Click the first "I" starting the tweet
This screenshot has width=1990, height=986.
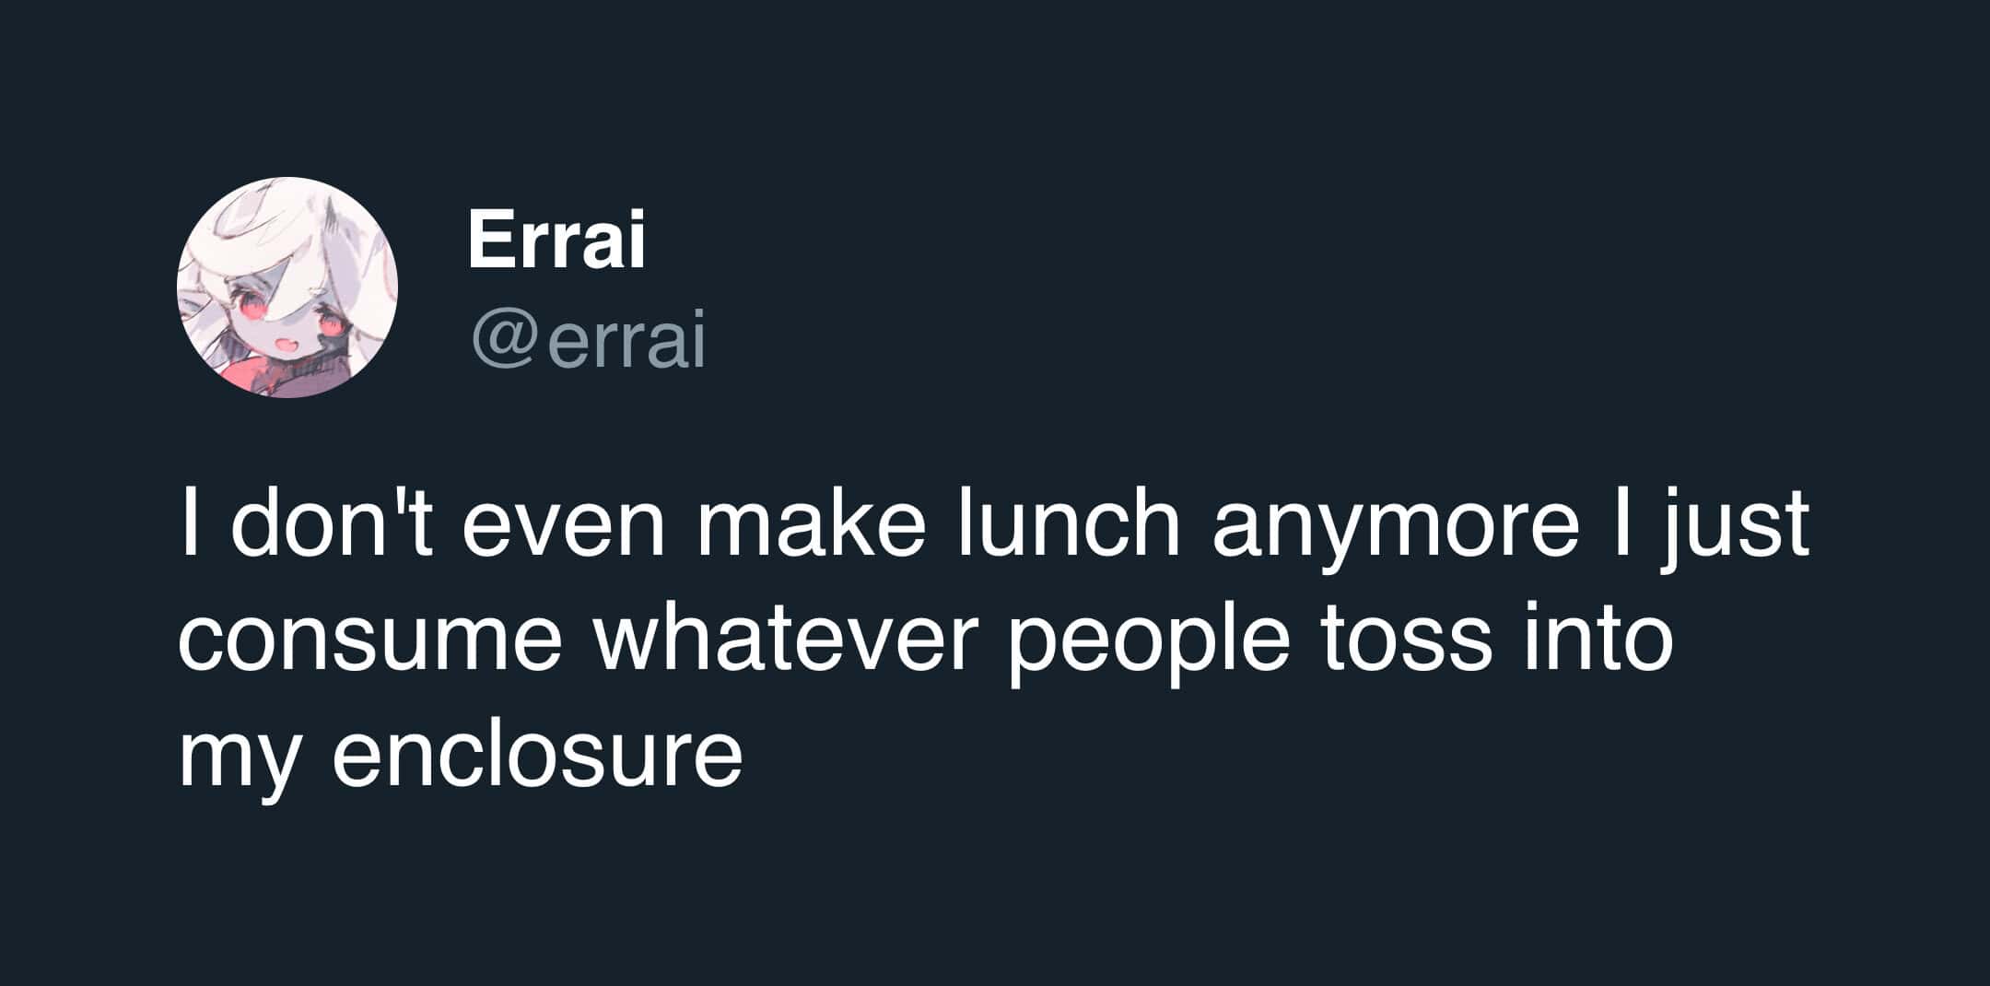point(188,527)
